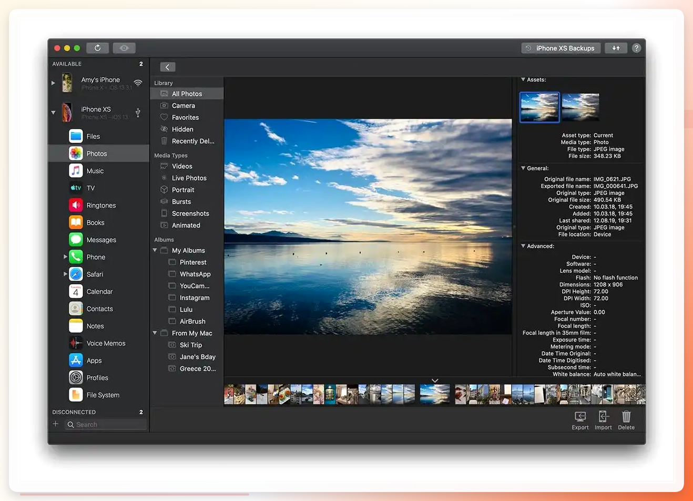
Task: Open Books section
Action: click(99, 222)
